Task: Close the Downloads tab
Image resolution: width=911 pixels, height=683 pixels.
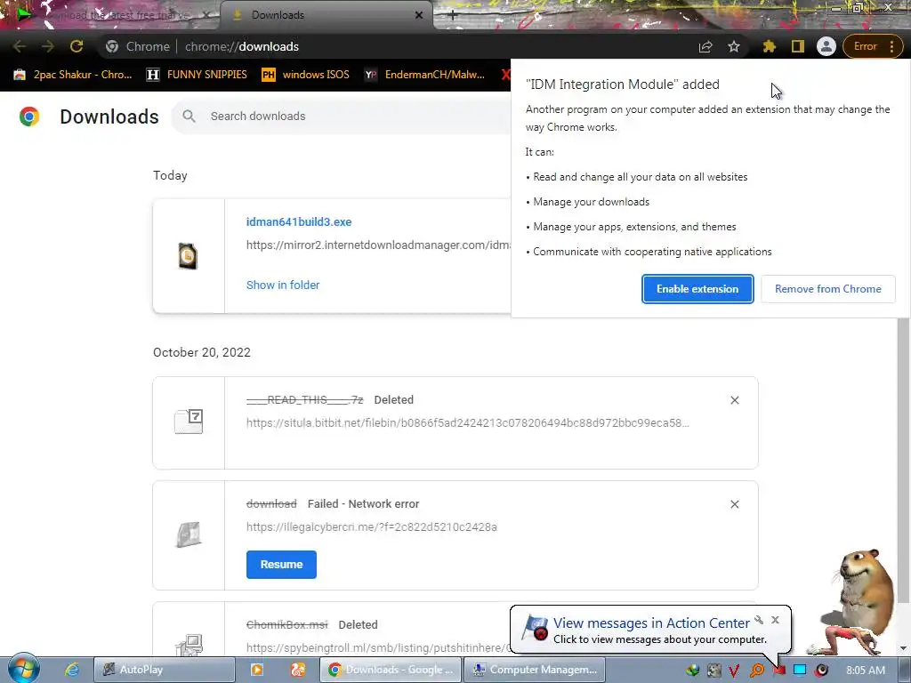Action: coord(419,15)
